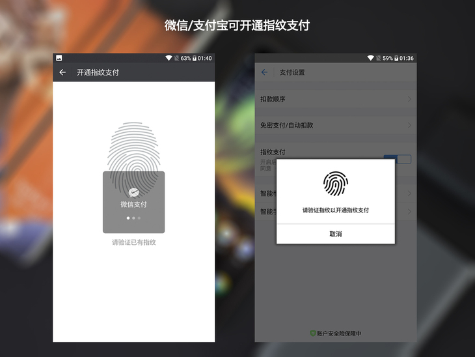The image size is (475, 357).
Task: Select the 指纹支付 setting label
Action: (273, 152)
